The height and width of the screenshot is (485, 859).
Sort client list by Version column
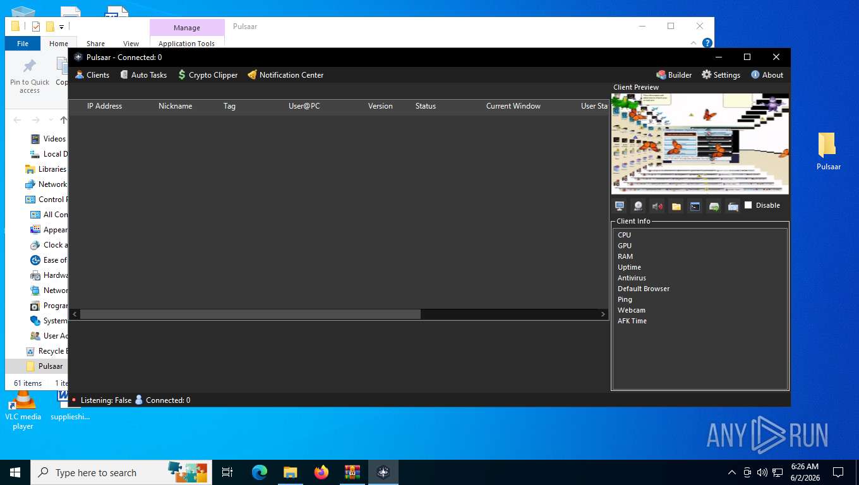380,106
